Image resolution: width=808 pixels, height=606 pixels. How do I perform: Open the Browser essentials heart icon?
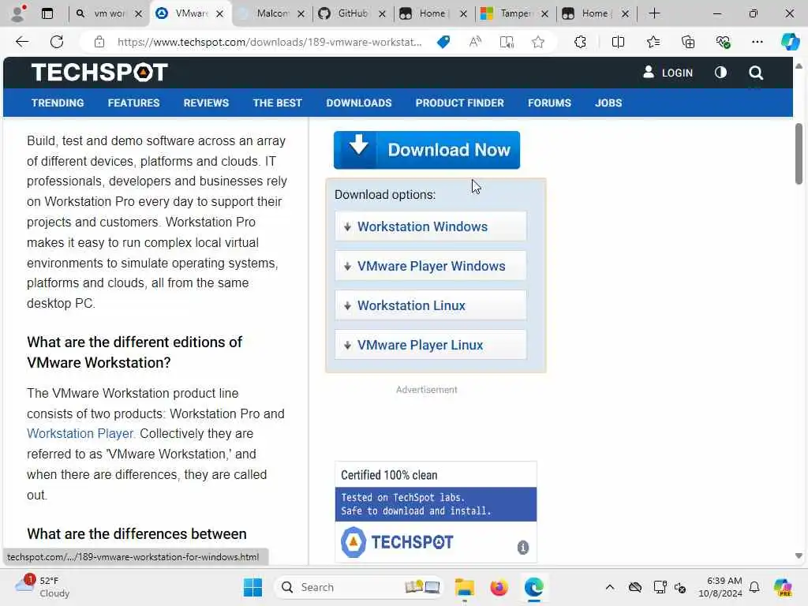(723, 42)
